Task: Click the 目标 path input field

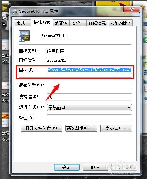Action: pos(90,70)
